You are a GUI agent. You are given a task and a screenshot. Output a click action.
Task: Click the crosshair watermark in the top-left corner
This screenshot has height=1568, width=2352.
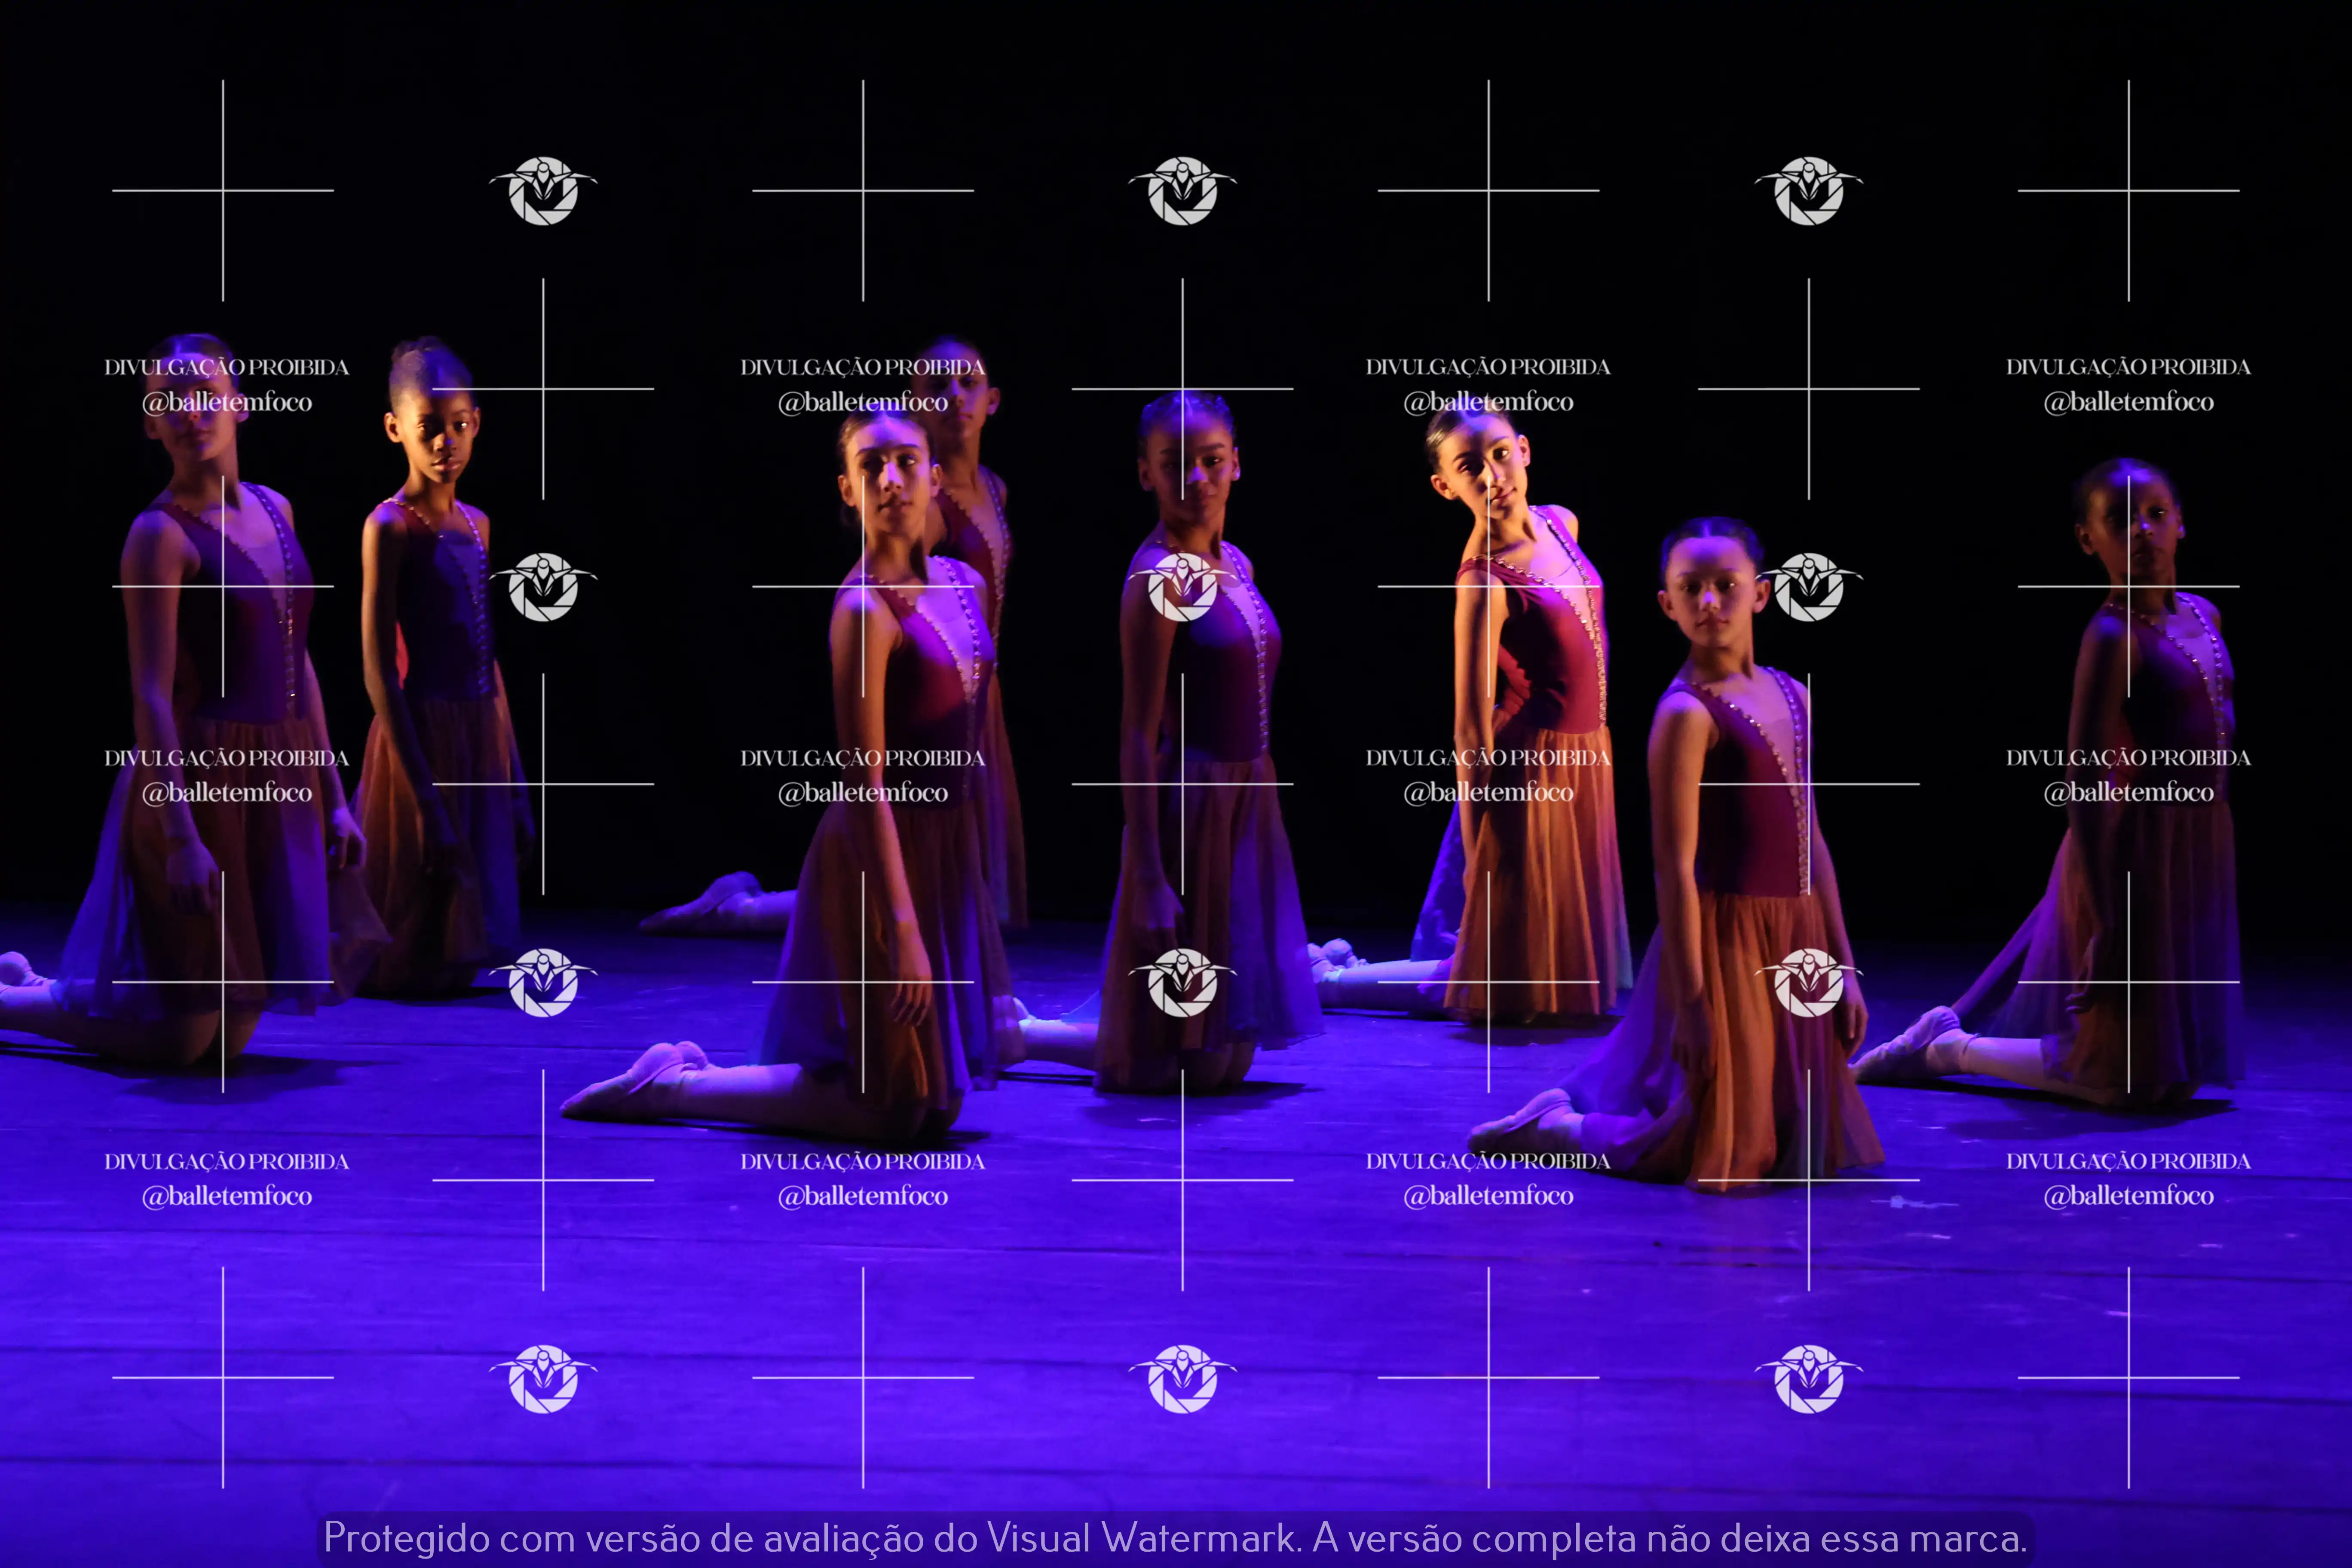223,190
